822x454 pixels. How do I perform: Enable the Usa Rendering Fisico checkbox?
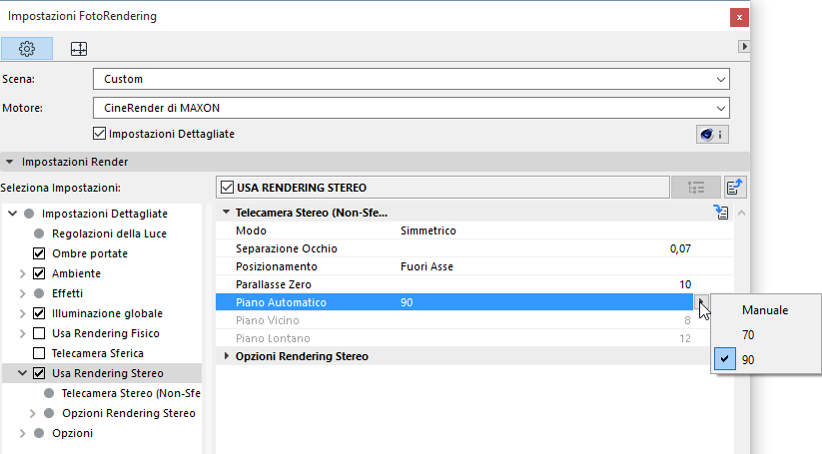pos(40,333)
